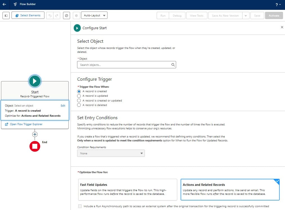Focus the Search objects field
This screenshot has width=285, height=210.
pyautogui.click(x=127, y=65)
